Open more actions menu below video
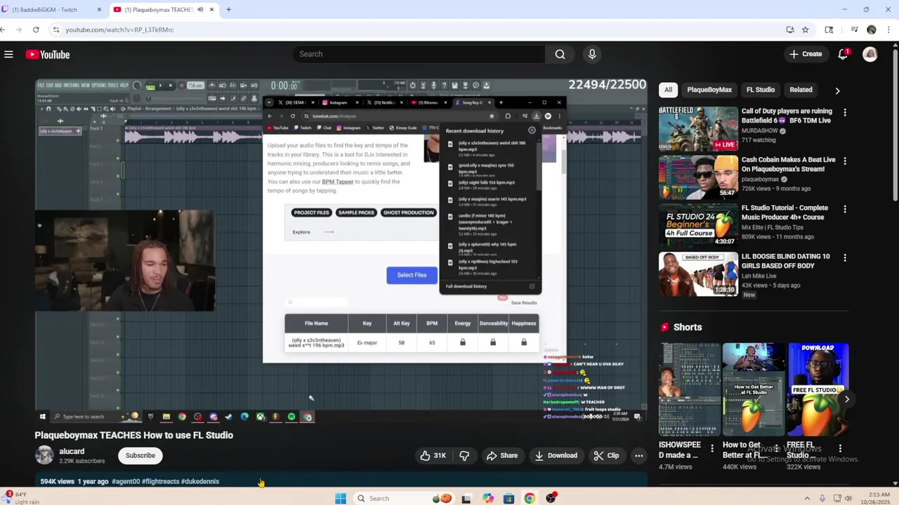 coord(638,455)
